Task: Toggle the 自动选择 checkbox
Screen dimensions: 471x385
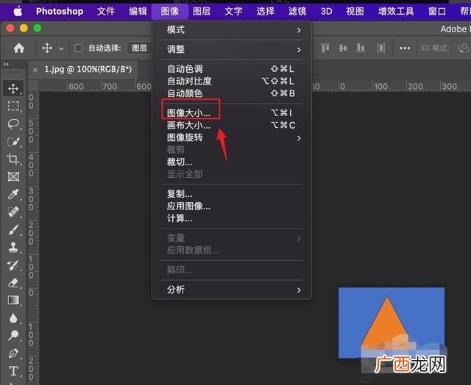Action: [x=79, y=48]
